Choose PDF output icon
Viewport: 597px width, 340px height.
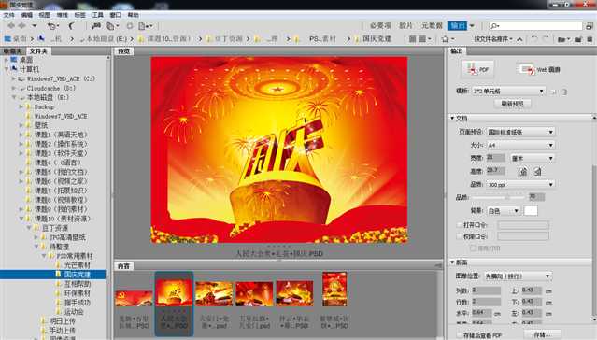(x=477, y=69)
